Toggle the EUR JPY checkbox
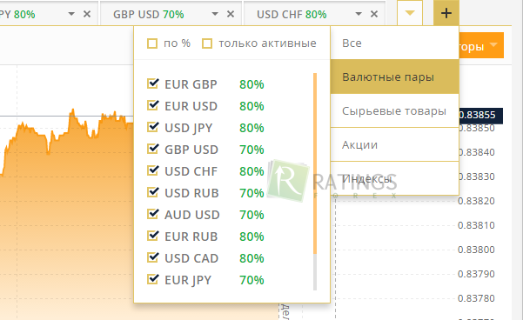 coord(153,279)
